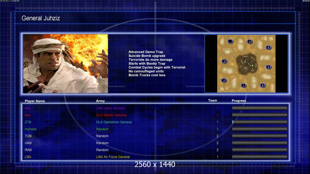Click TOB's 'Random' army entry

102,136
